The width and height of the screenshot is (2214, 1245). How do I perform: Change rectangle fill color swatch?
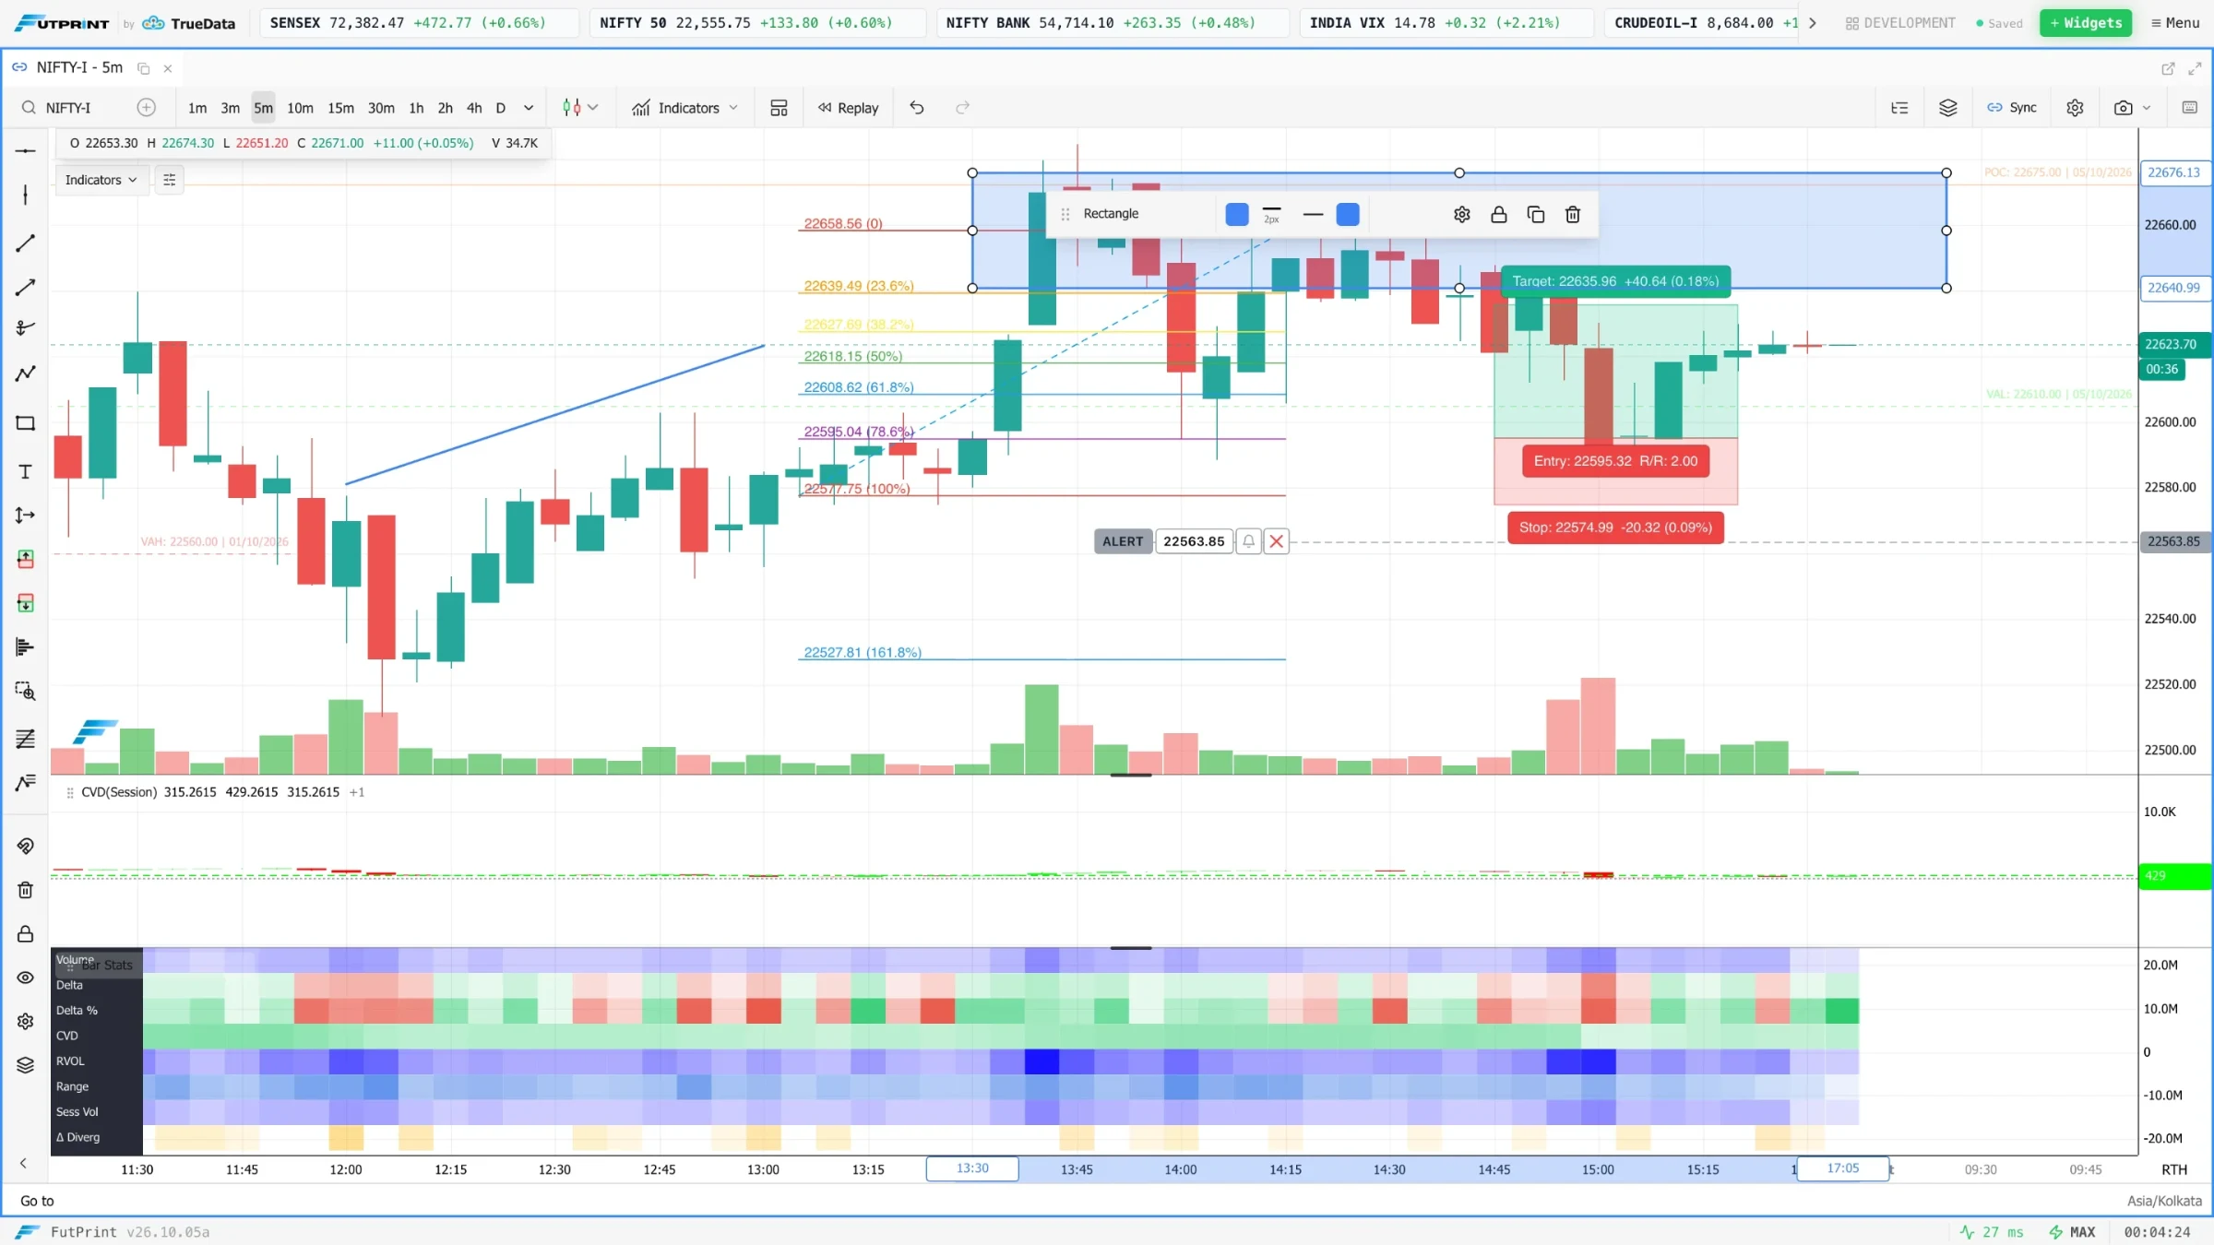tap(1347, 215)
